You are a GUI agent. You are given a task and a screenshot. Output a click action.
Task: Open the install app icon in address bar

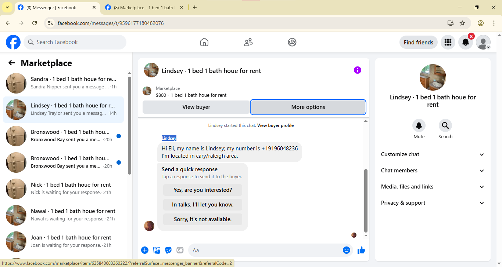click(x=451, y=23)
